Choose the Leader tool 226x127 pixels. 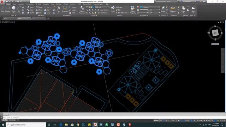(x=73, y=10)
